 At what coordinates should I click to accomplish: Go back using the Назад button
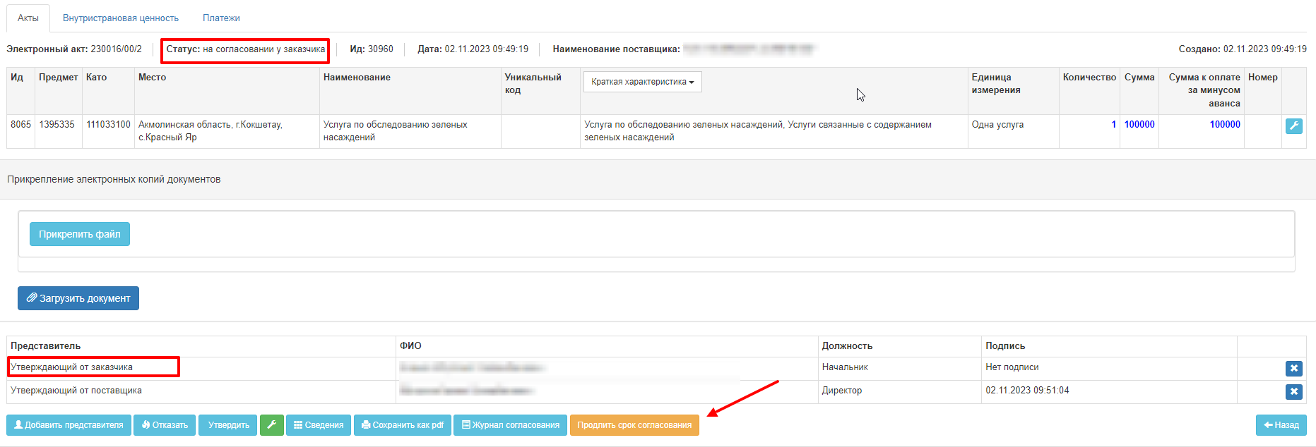[1281, 425]
